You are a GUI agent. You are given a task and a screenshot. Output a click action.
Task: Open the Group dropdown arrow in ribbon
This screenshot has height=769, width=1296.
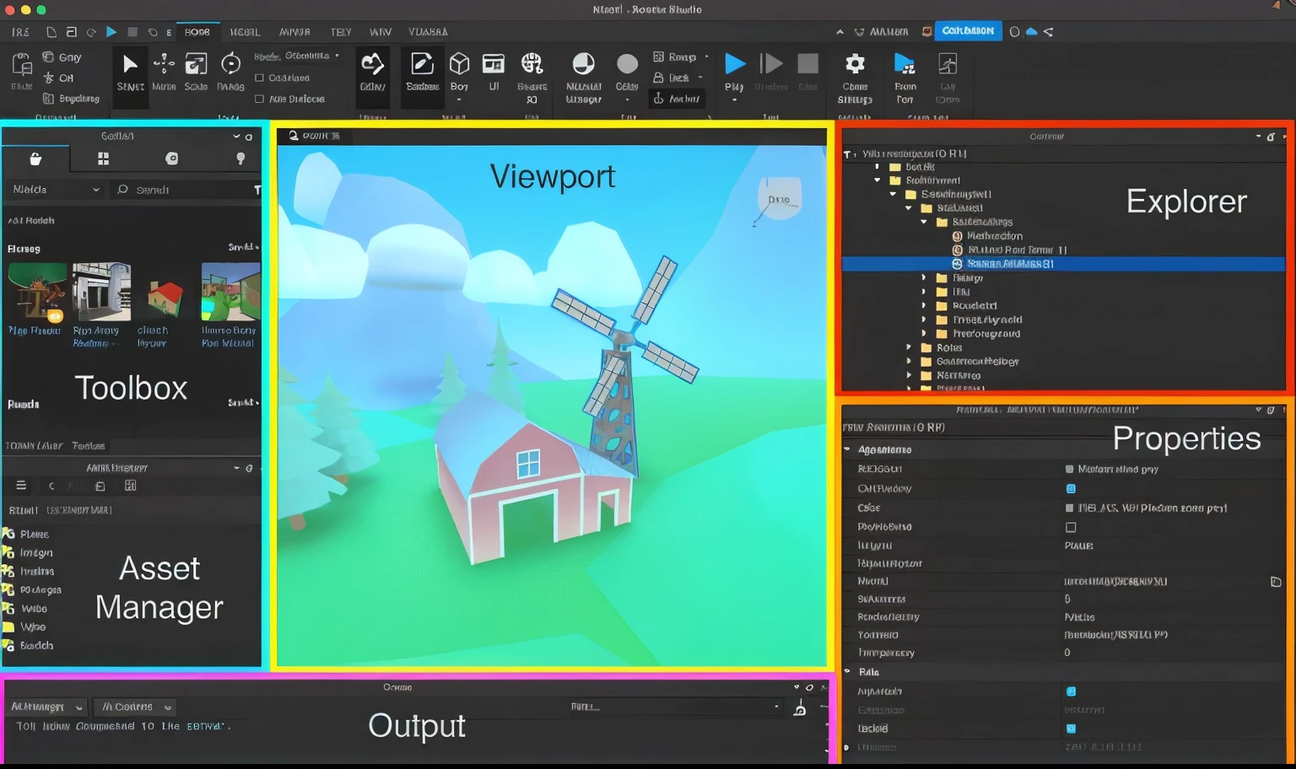[x=706, y=56]
